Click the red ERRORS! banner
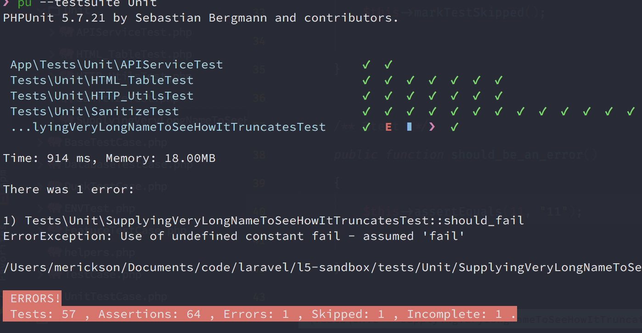Image resolution: width=642 pixels, height=333 pixels. 32,299
